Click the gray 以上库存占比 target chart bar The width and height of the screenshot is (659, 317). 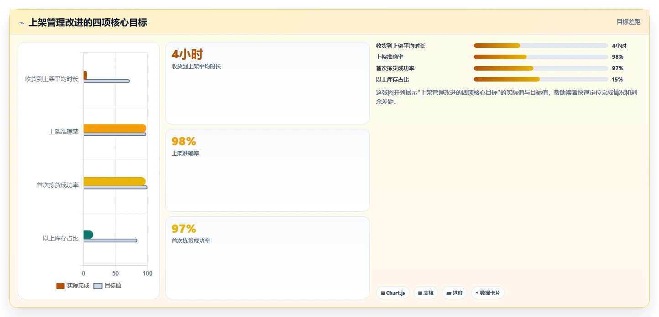(x=110, y=240)
